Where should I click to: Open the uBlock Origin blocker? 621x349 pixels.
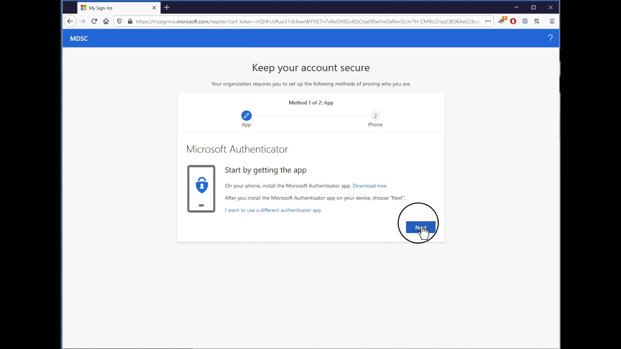[x=514, y=21]
